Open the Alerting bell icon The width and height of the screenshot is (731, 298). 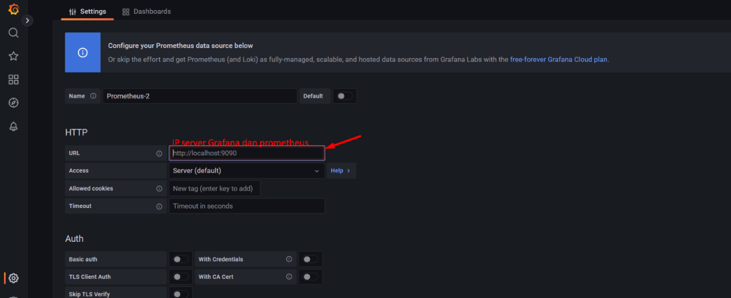[13, 127]
